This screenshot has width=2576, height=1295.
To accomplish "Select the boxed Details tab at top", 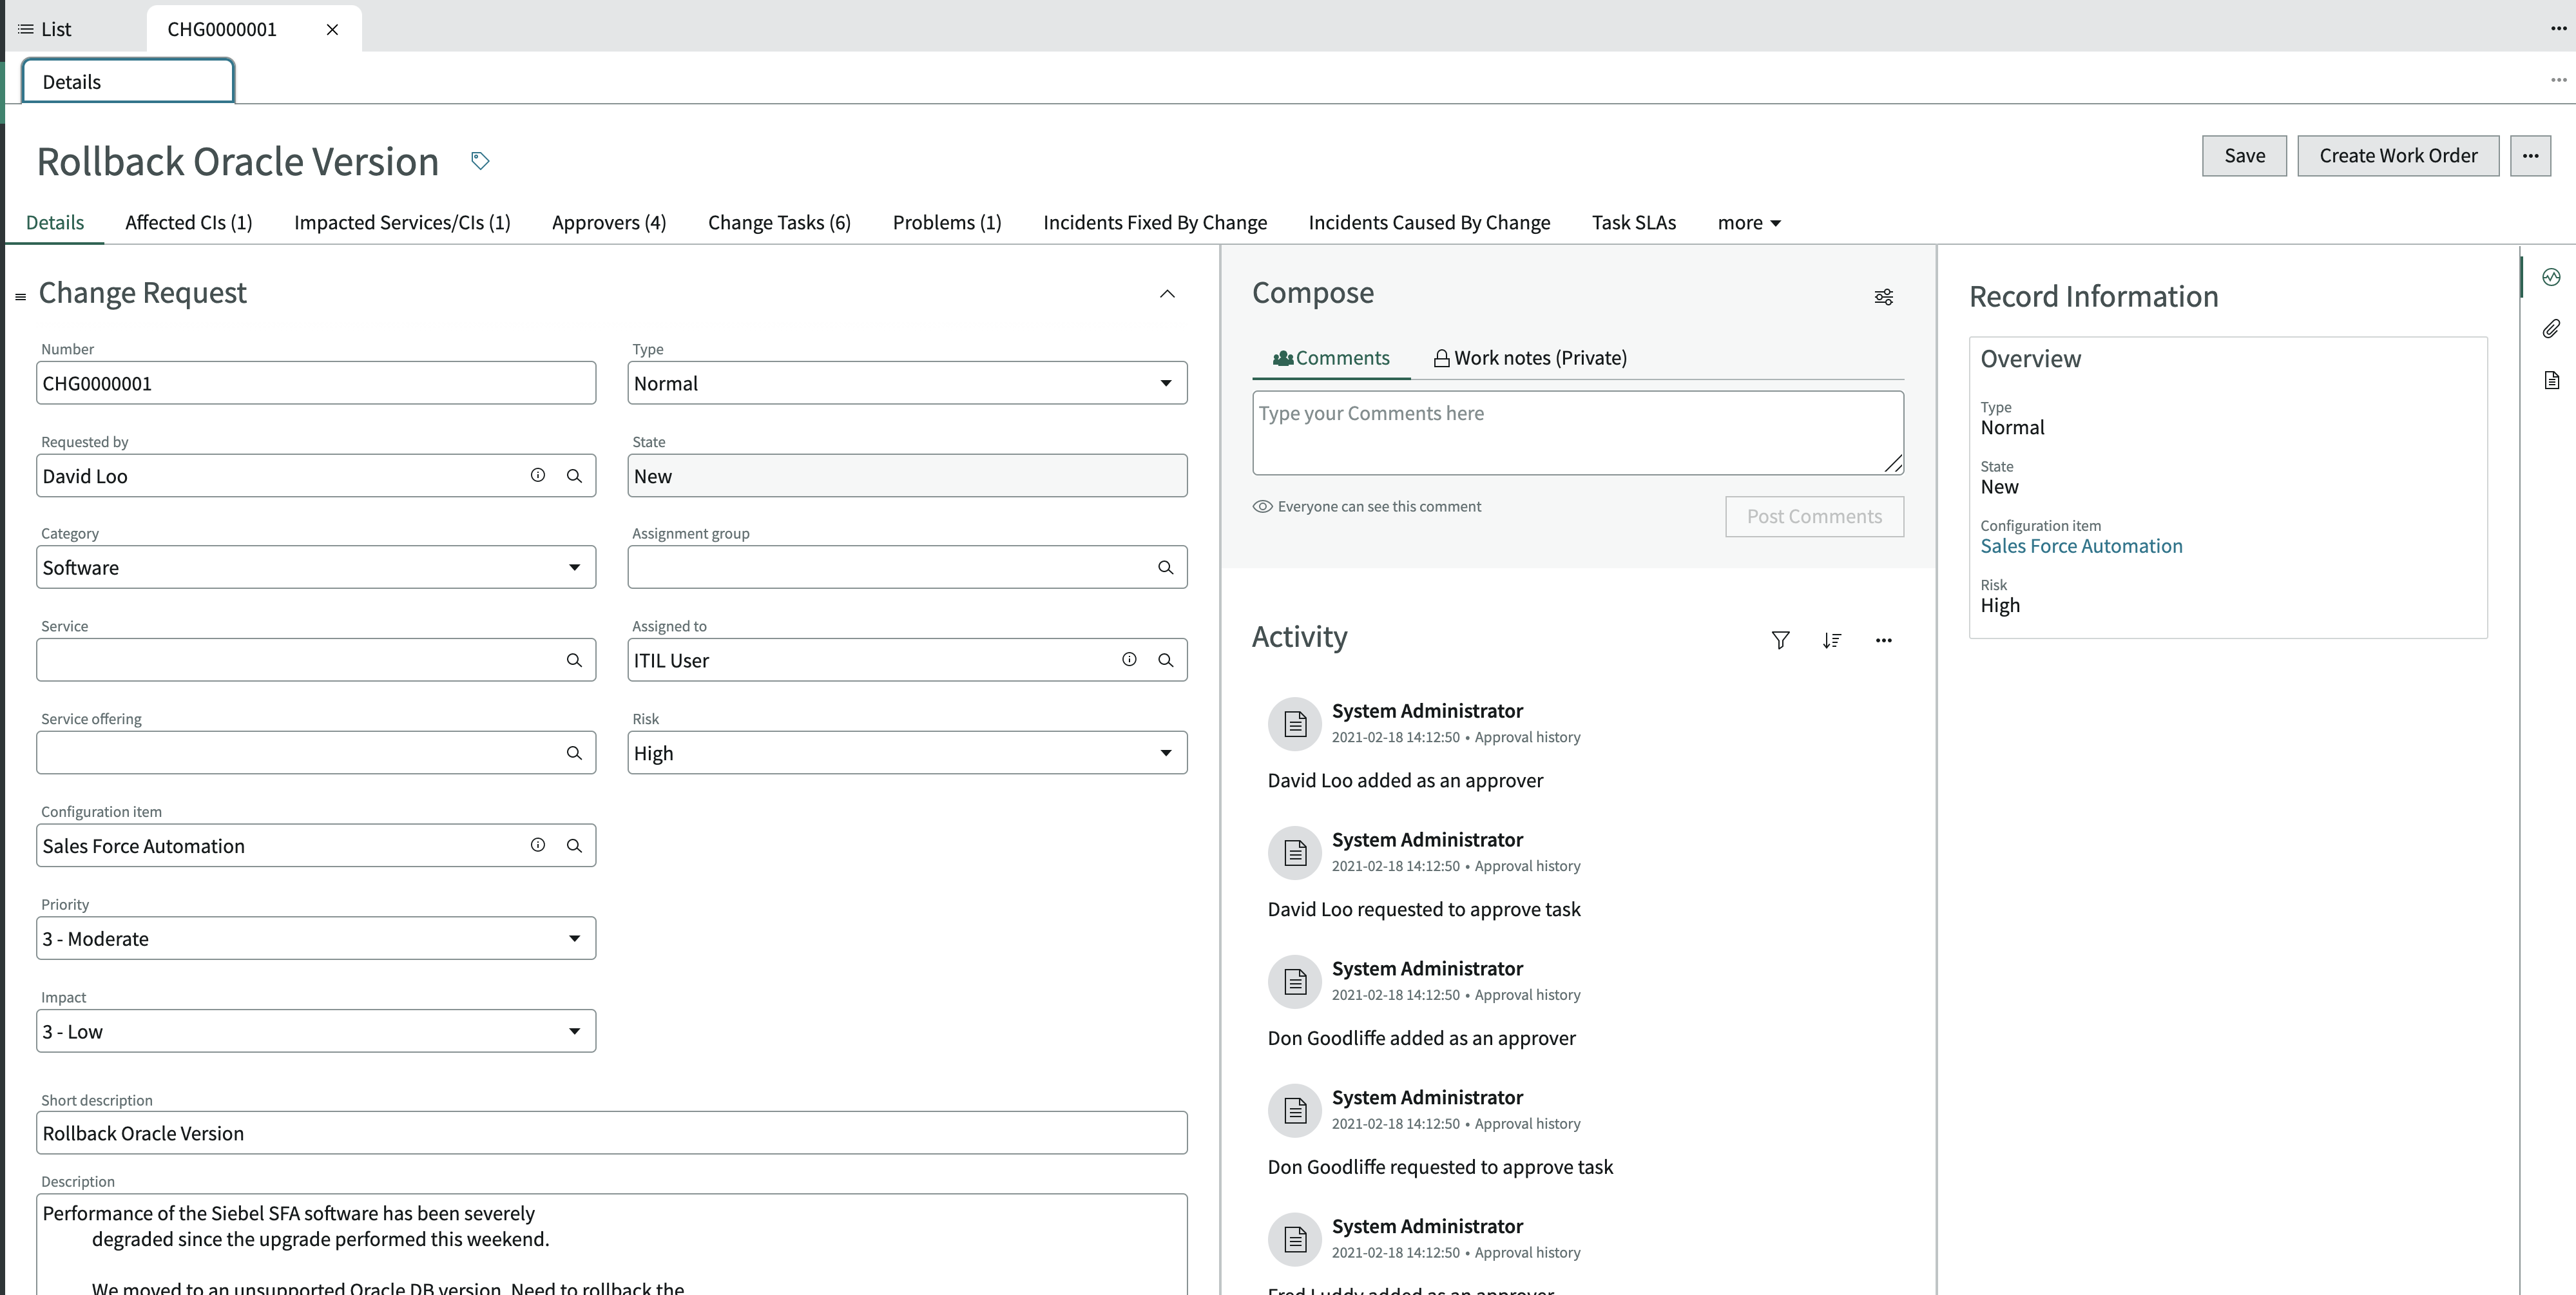I will click(128, 81).
